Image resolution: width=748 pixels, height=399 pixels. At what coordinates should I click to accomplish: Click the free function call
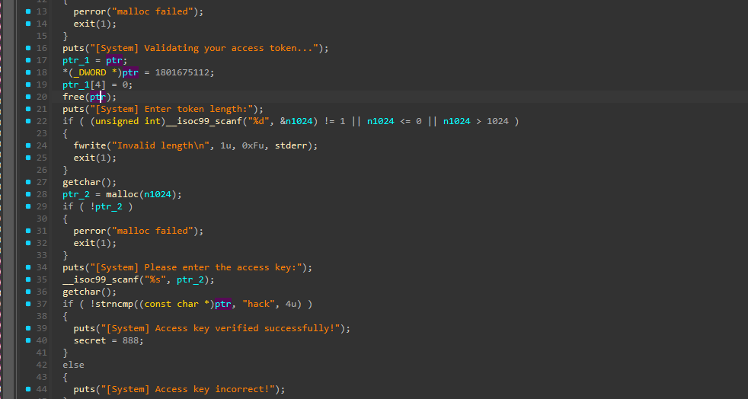coord(73,97)
